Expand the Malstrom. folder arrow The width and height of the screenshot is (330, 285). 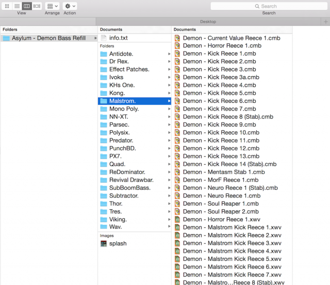[169, 101]
